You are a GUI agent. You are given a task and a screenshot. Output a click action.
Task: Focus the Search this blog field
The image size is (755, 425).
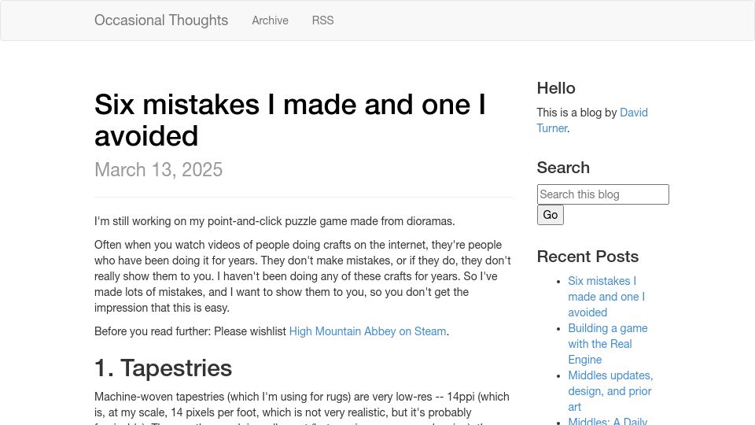[x=603, y=194]
